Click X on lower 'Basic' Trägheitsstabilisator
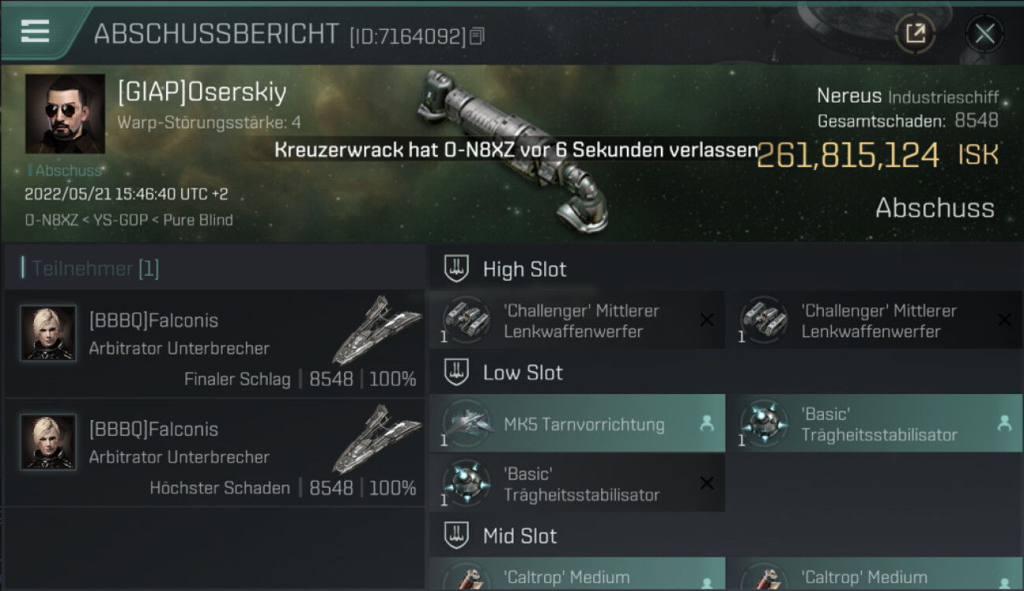Screen dimensions: 1024x591 click(707, 483)
